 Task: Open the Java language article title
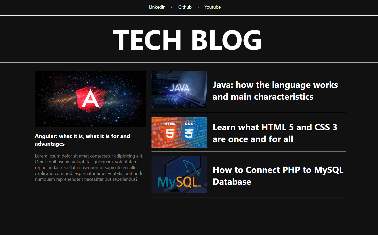pos(275,91)
